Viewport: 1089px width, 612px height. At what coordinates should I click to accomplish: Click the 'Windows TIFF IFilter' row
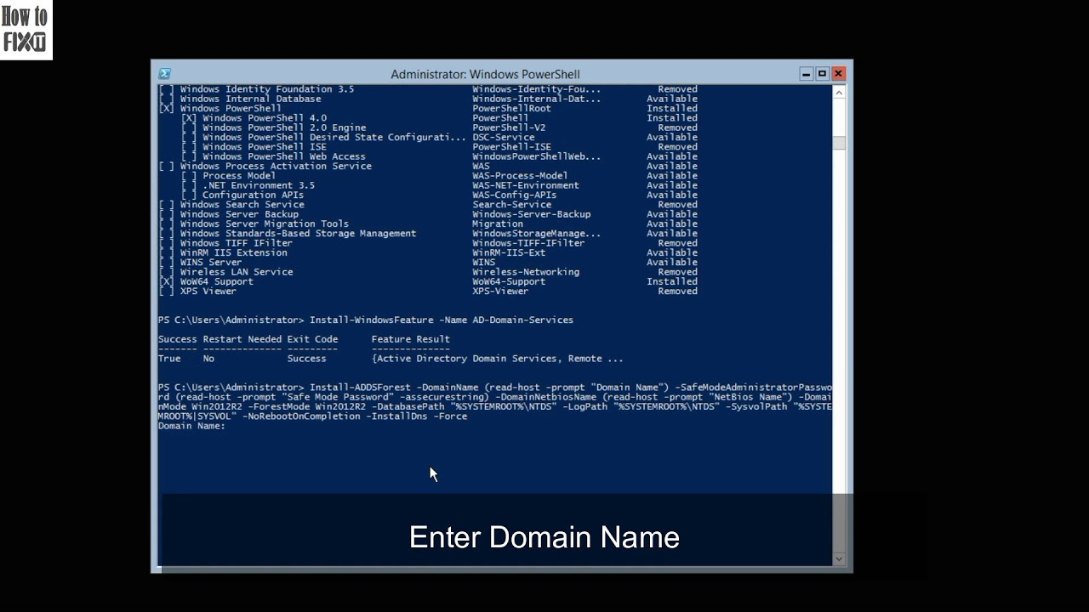pyautogui.click(x=428, y=243)
